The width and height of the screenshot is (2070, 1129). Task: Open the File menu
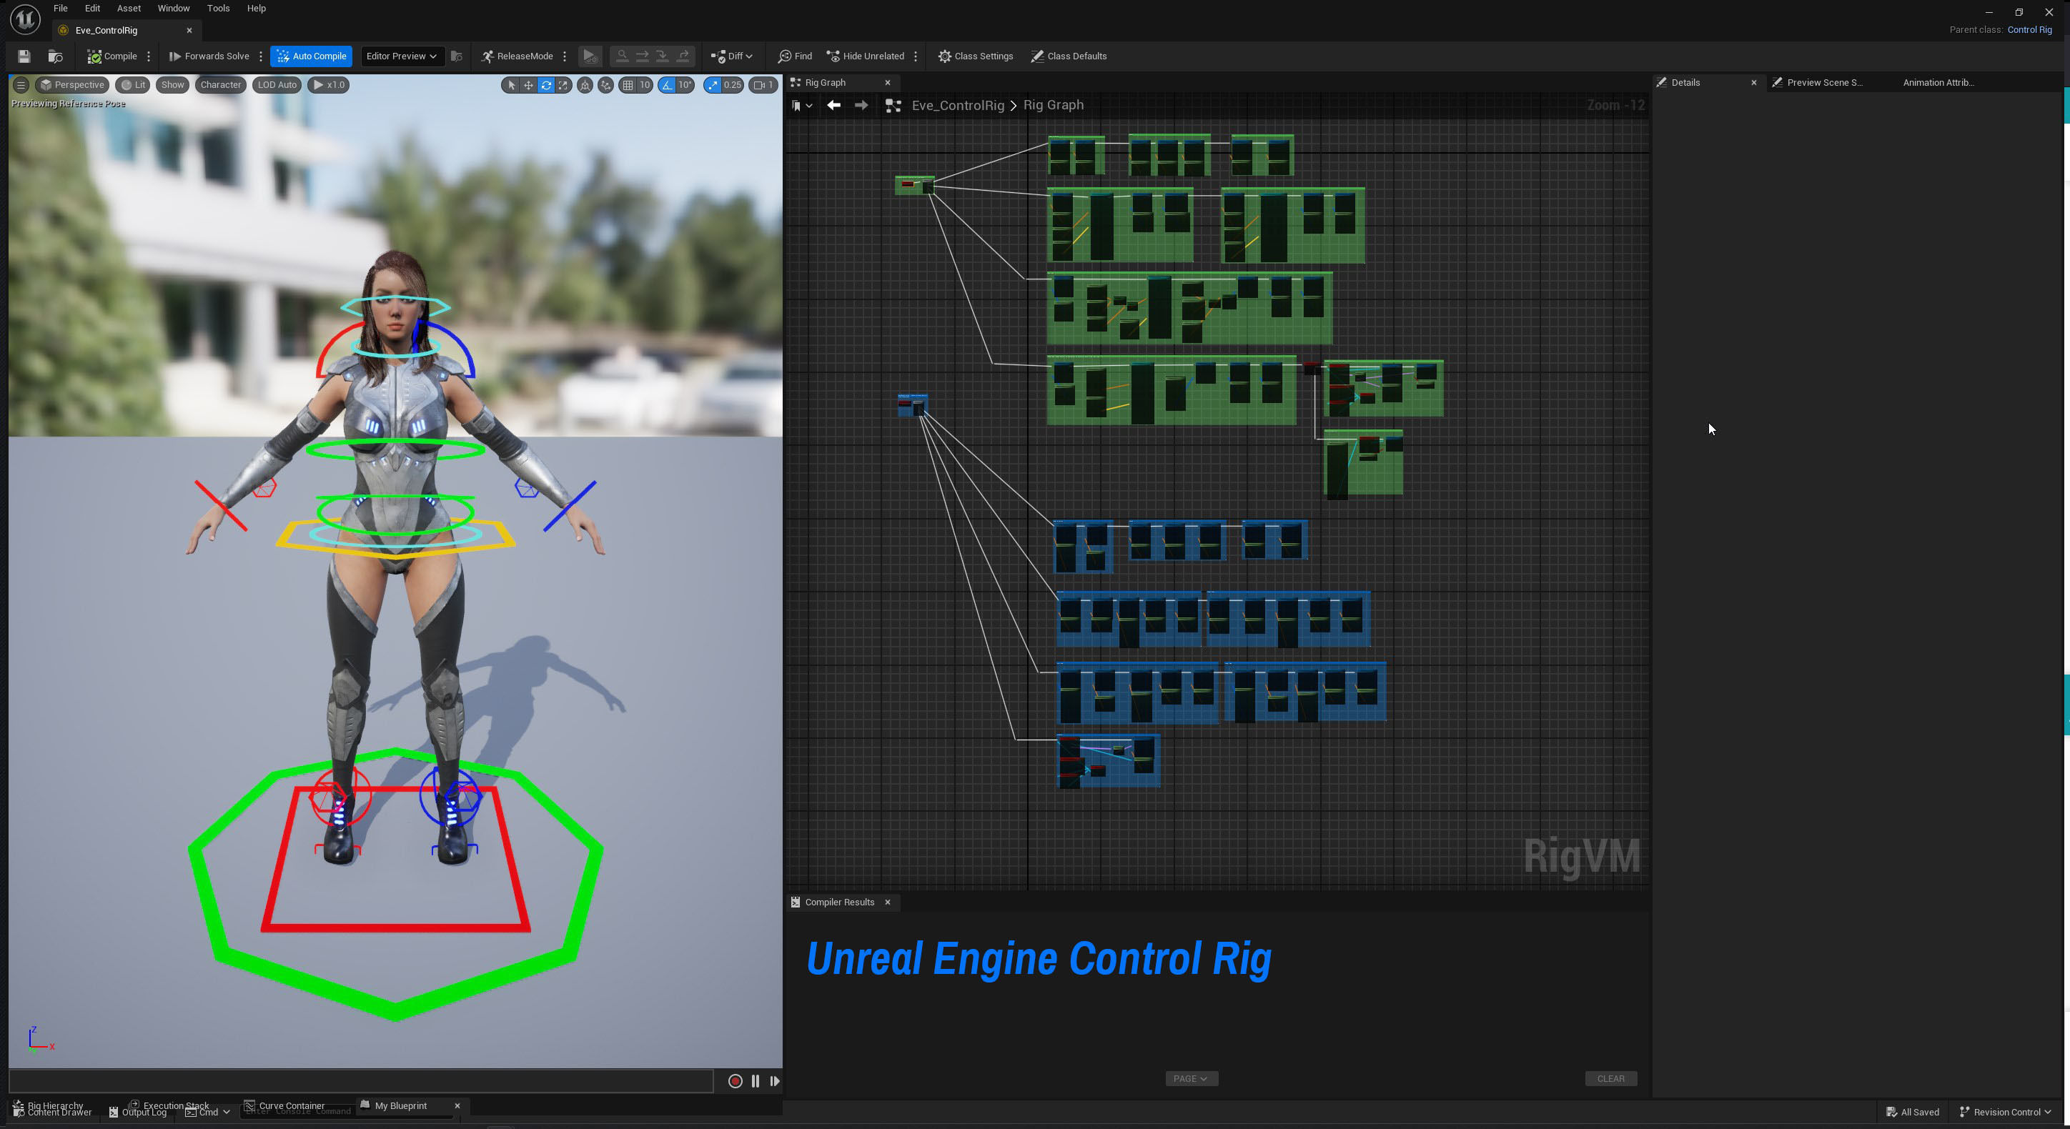tap(60, 8)
